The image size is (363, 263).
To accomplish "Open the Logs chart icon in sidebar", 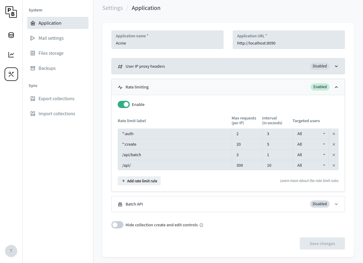I will 11,54.
